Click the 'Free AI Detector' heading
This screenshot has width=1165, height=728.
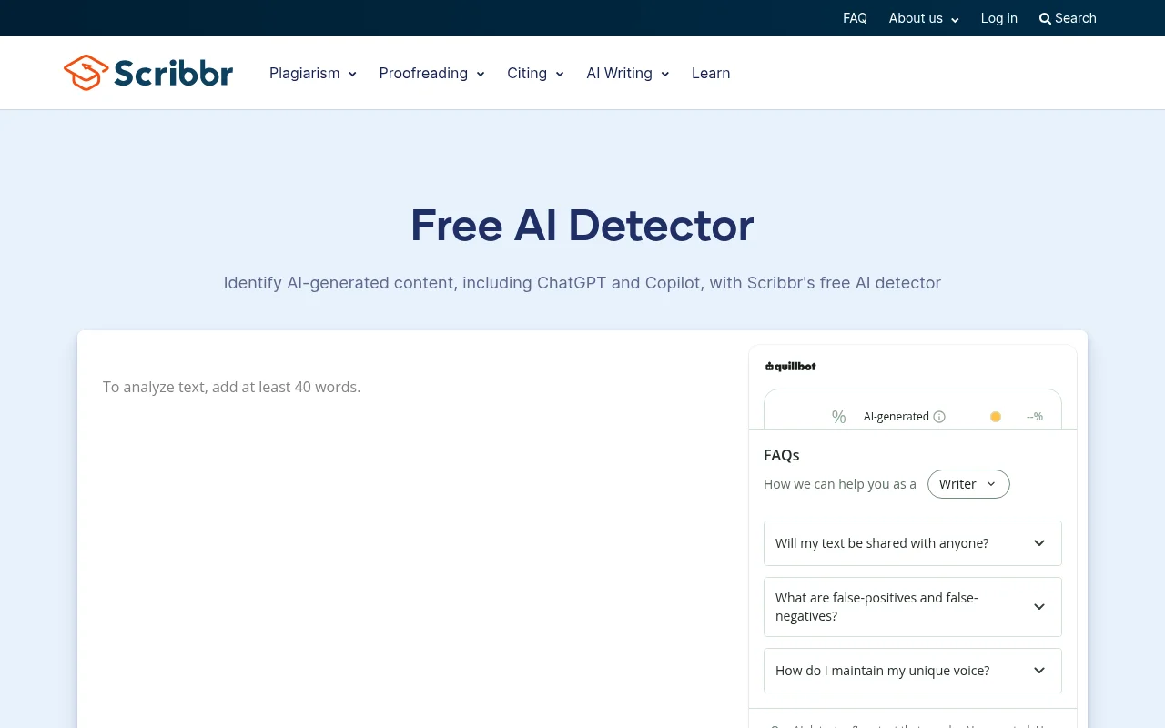click(582, 226)
